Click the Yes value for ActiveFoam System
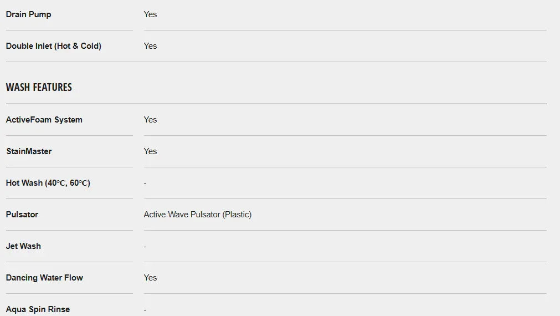The width and height of the screenshot is (560, 316). [x=150, y=120]
